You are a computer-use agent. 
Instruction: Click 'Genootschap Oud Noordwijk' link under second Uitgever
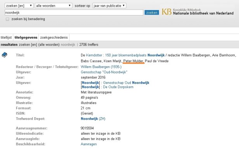tap(126, 83)
